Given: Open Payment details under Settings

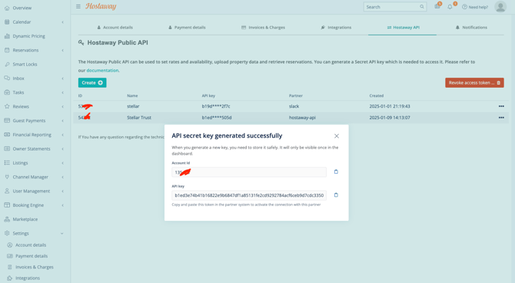Looking at the screenshot, I should (x=32, y=256).
